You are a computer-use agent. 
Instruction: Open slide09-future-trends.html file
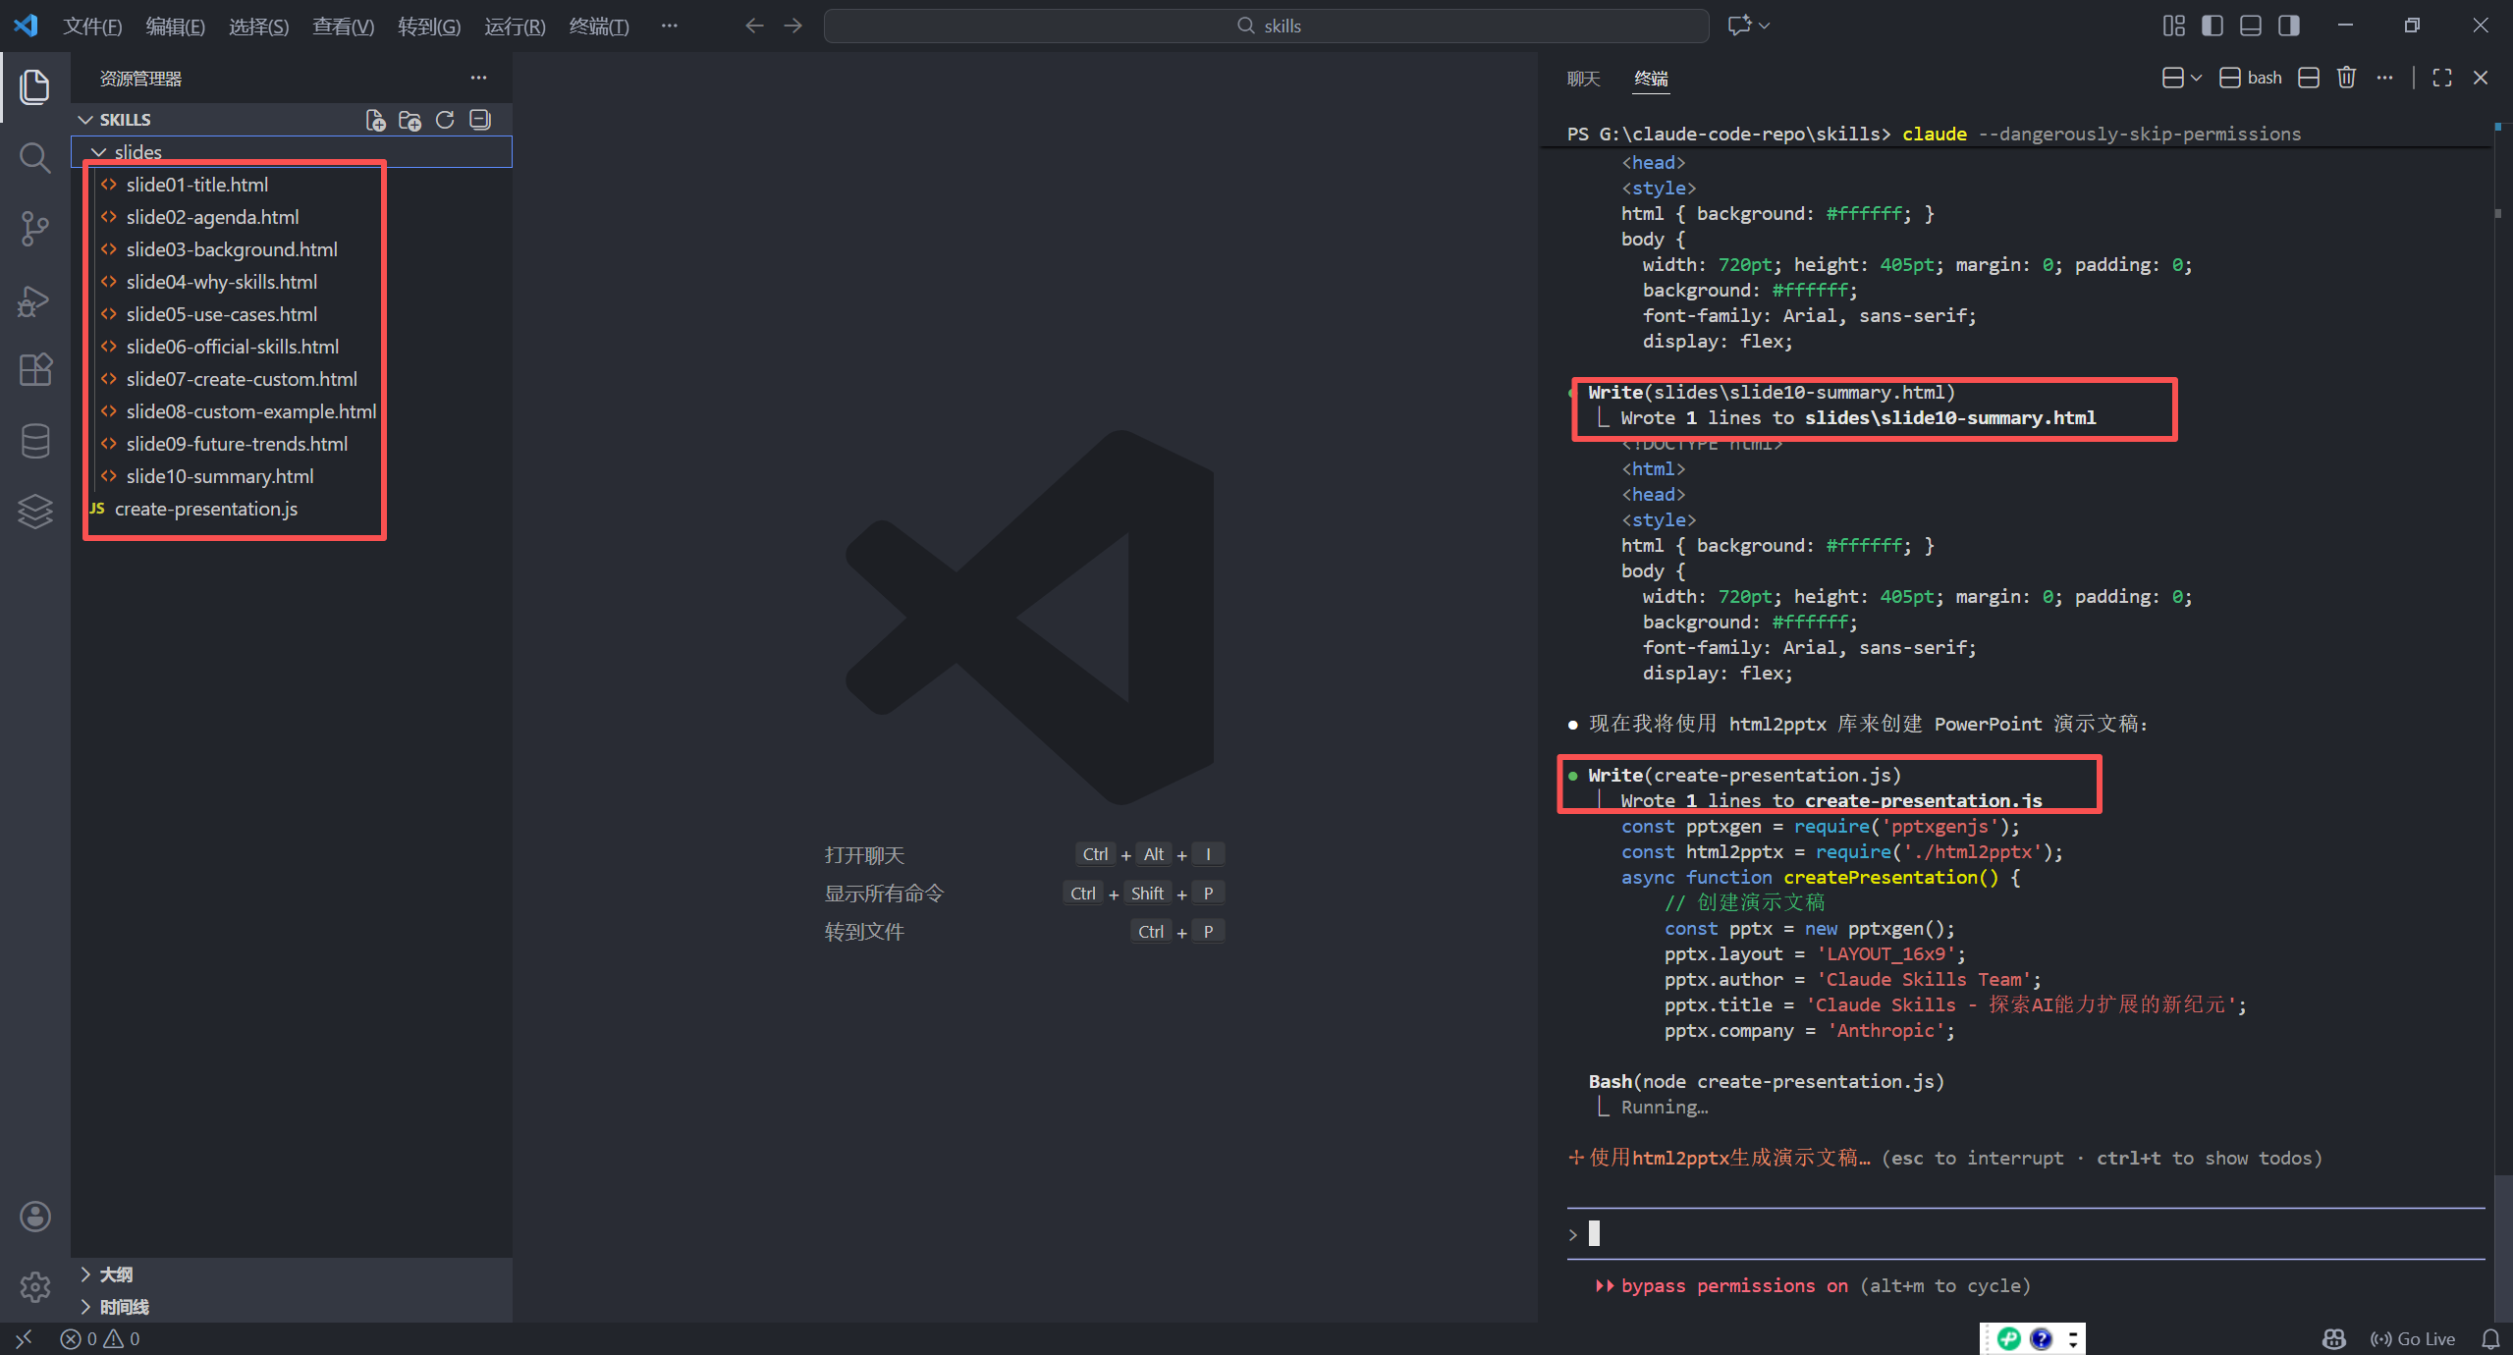click(x=237, y=444)
